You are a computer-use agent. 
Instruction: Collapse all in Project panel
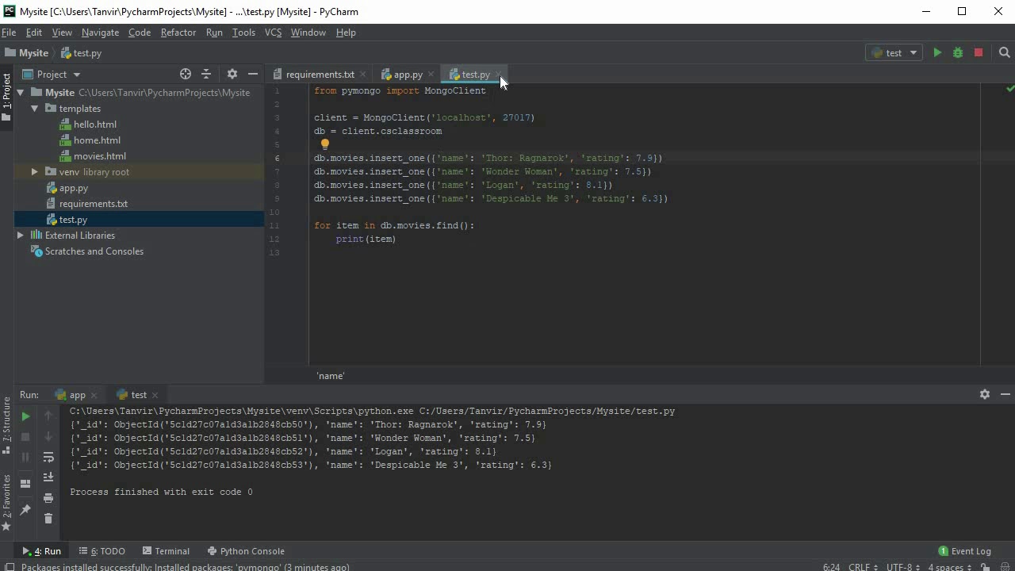(x=206, y=74)
